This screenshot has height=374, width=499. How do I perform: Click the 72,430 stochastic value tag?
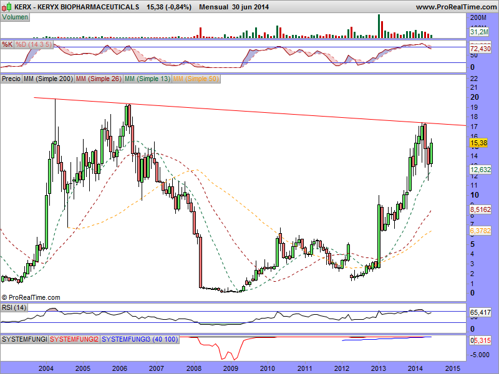point(480,49)
